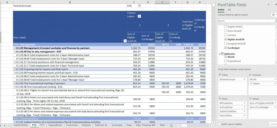Viewport: 277px width, 128px height.
Task: Click the tblMonths table icon
Action: click(x=223, y=54)
